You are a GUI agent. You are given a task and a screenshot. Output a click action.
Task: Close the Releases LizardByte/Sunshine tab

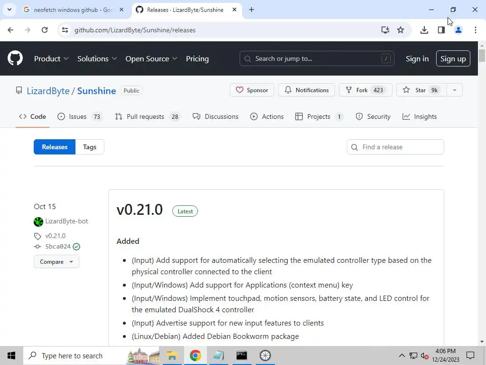click(234, 10)
